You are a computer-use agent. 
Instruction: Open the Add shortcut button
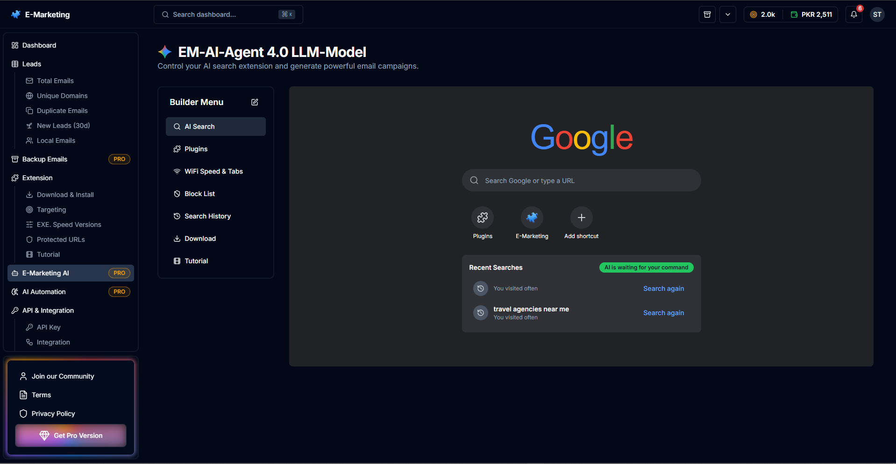point(581,217)
